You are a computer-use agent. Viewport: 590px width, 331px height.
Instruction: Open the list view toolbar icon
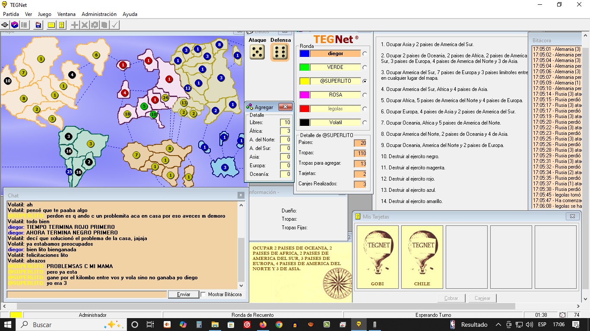24,25
